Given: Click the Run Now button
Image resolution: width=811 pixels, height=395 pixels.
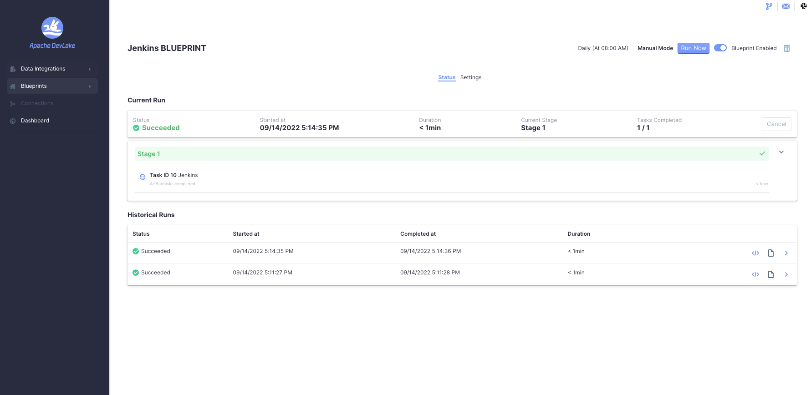Looking at the screenshot, I should [x=694, y=48].
